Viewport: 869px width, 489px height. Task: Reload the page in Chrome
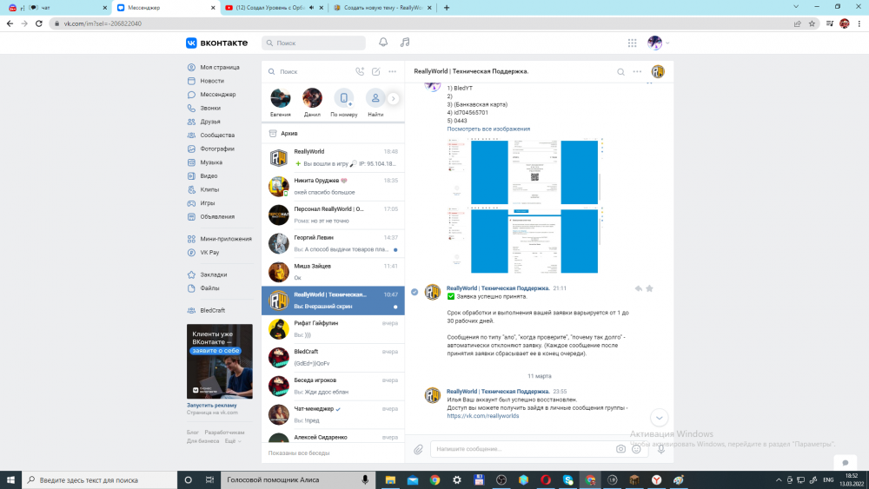pos(39,23)
